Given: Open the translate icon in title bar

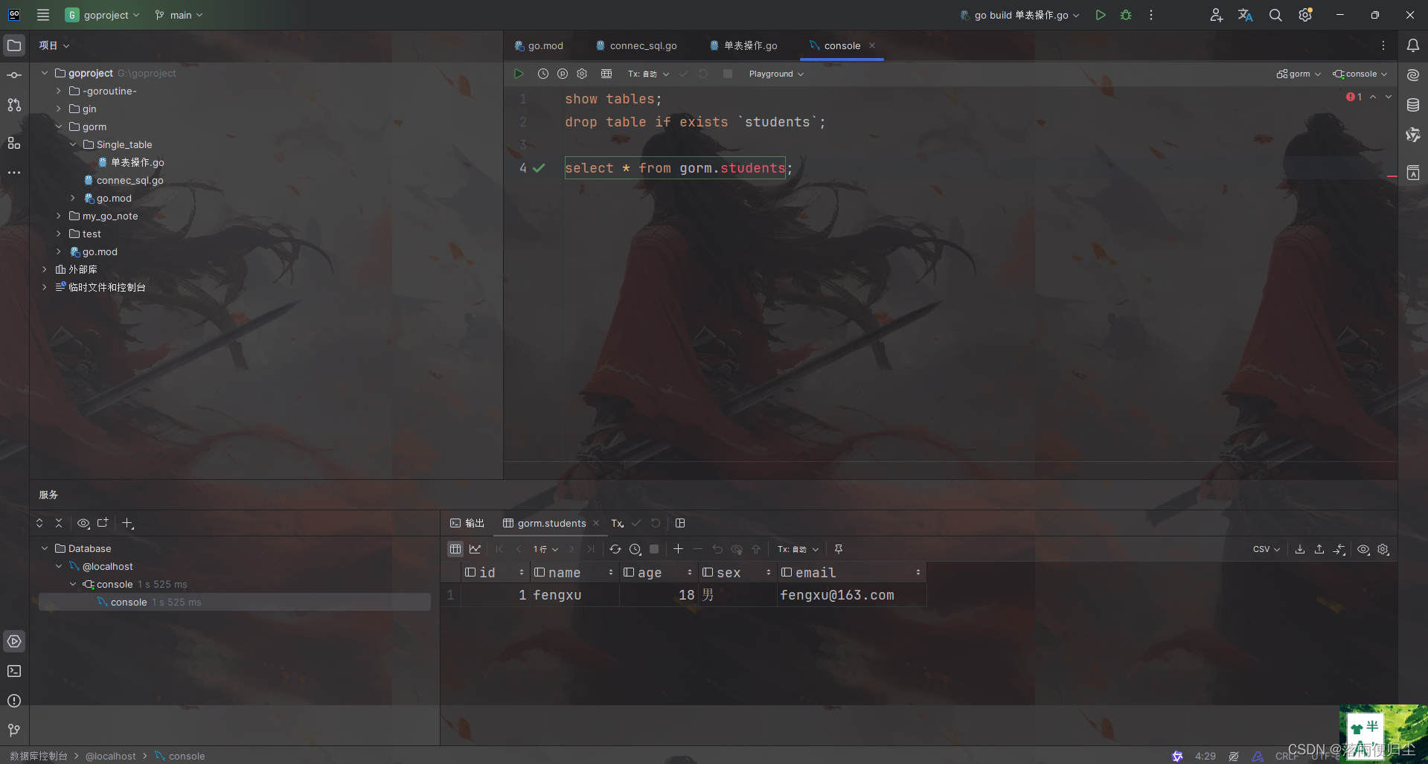Looking at the screenshot, I should tap(1246, 15).
